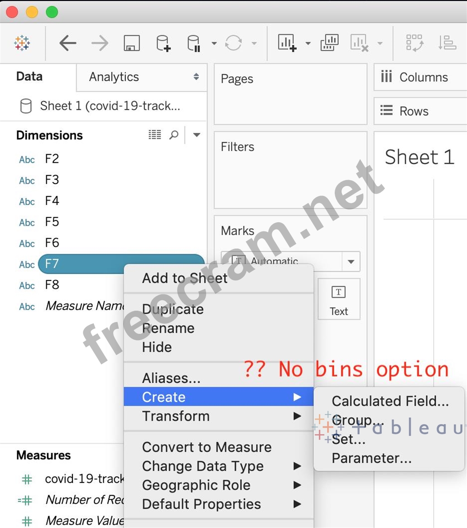467x528 pixels.
Task: Open the Marks type dropdown arrow
Action: (x=351, y=262)
